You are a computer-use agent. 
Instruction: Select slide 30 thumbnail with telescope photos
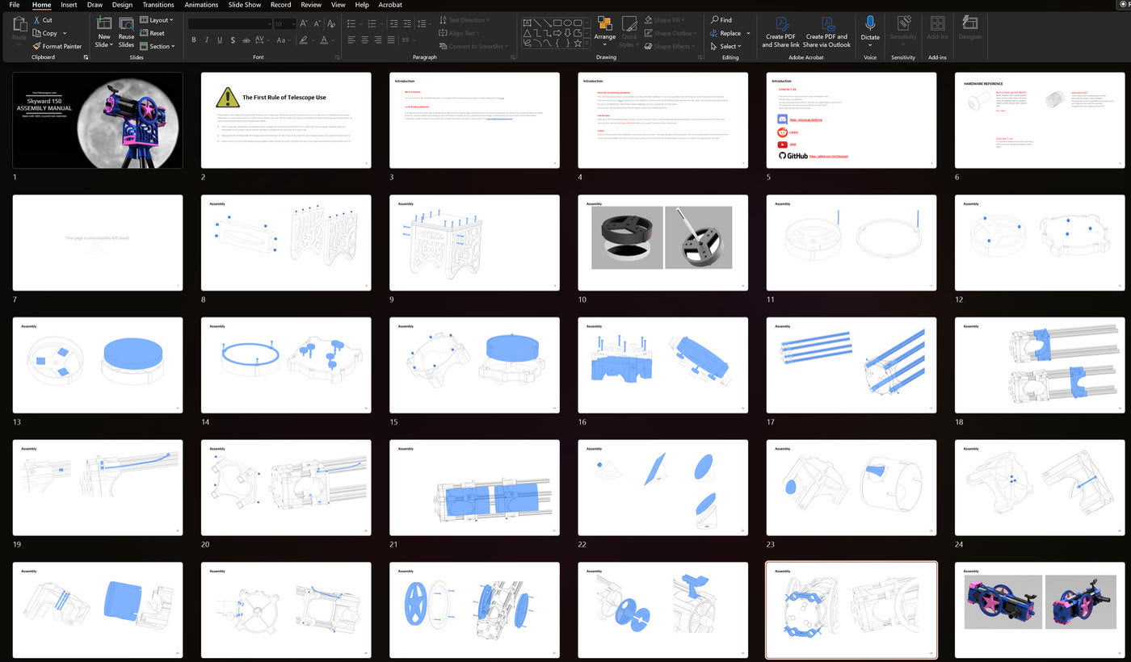(x=1040, y=610)
